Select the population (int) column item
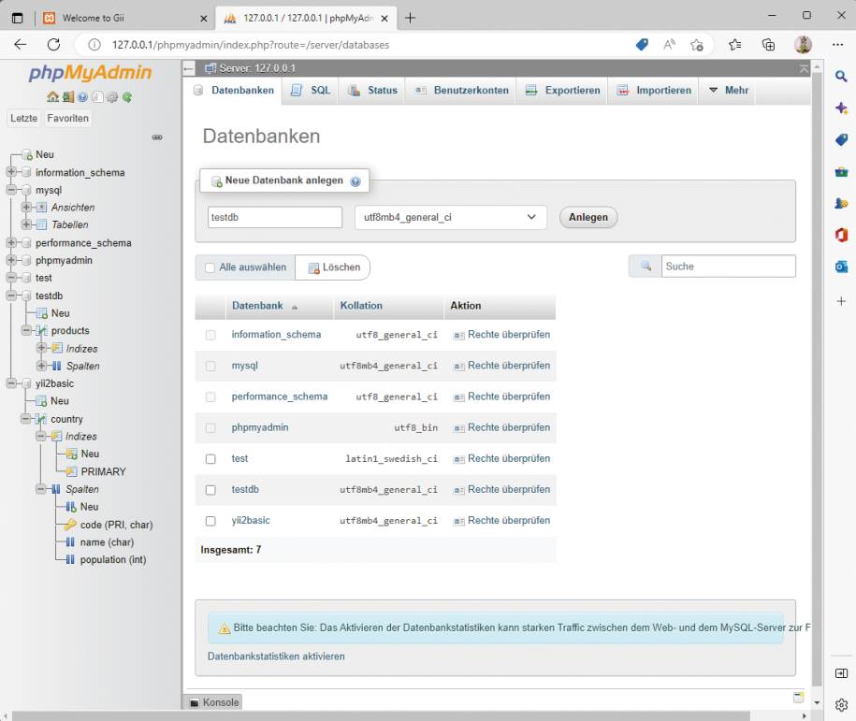856x721 pixels. coord(113,560)
